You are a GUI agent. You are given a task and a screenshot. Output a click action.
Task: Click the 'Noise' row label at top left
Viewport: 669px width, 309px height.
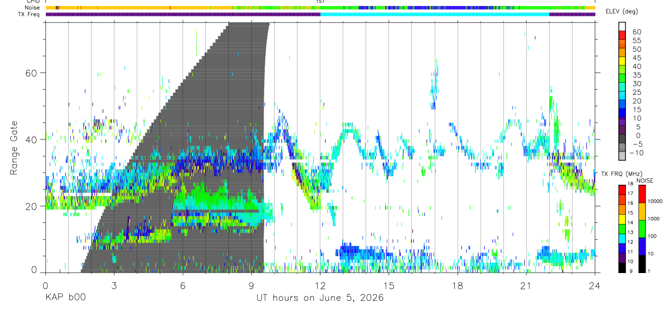(x=33, y=8)
